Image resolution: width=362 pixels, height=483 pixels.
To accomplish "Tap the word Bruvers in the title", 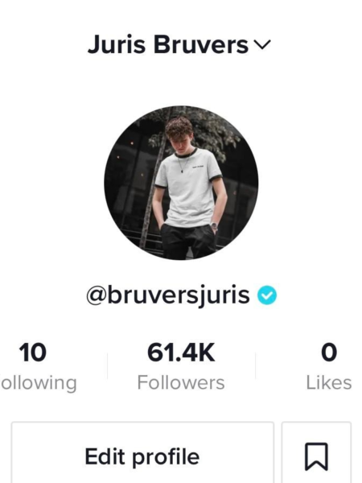I will click(200, 45).
